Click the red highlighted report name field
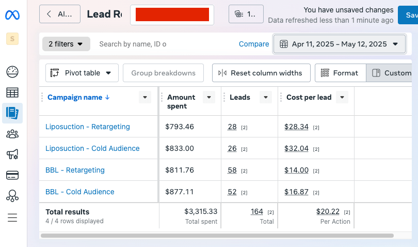Screen dimensions: 418x247 pyautogui.click(x=172, y=15)
